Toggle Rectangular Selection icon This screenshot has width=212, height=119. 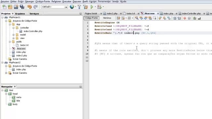[155, 18]
